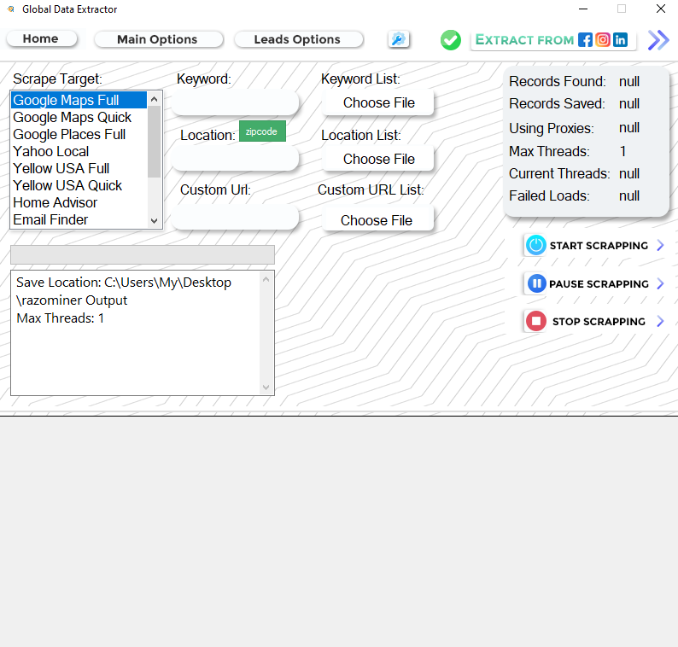Click the Stop Scrapping label
Viewport: 678px width, 647px height.
[x=599, y=322]
